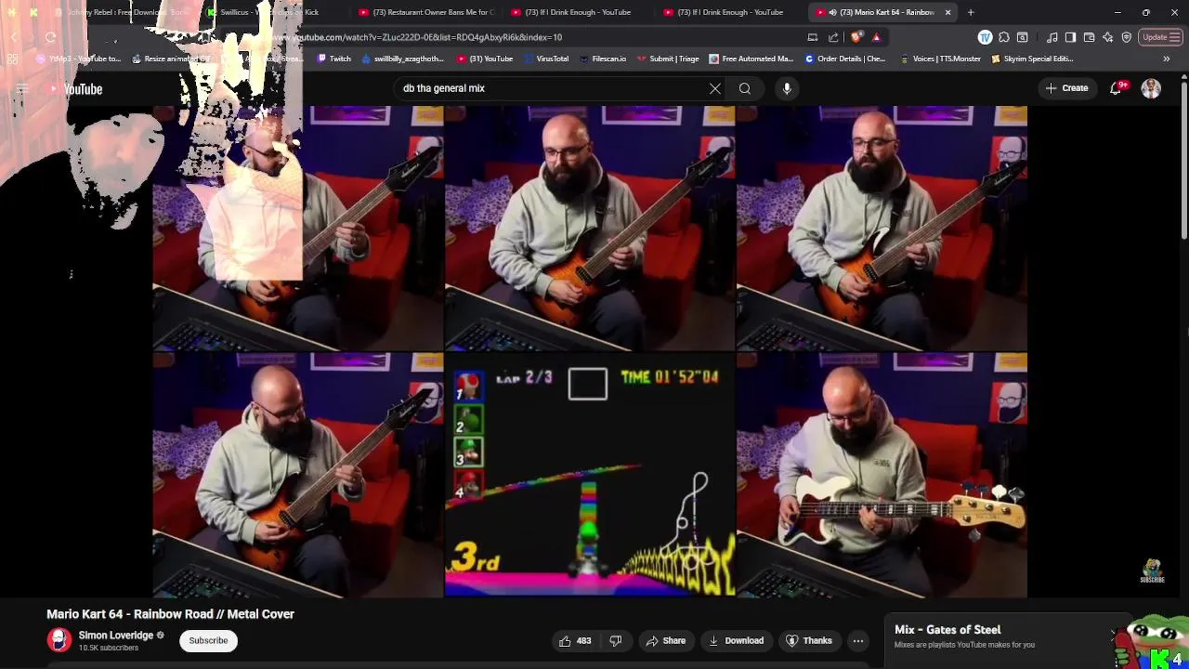The width and height of the screenshot is (1189, 669).
Task: Open the Create menu button
Action: pyautogui.click(x=1066, y=88)
